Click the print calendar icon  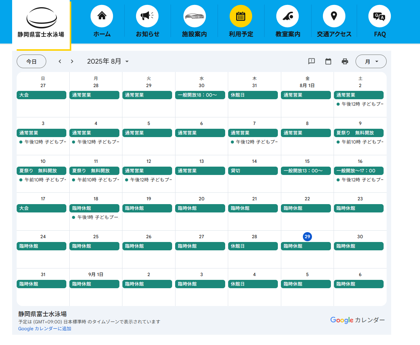(x=345, y=61)
